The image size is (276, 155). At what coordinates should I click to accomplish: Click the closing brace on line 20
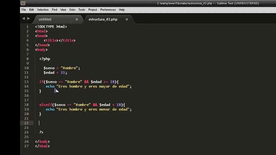pyautogui.click(x=40, y=114)
